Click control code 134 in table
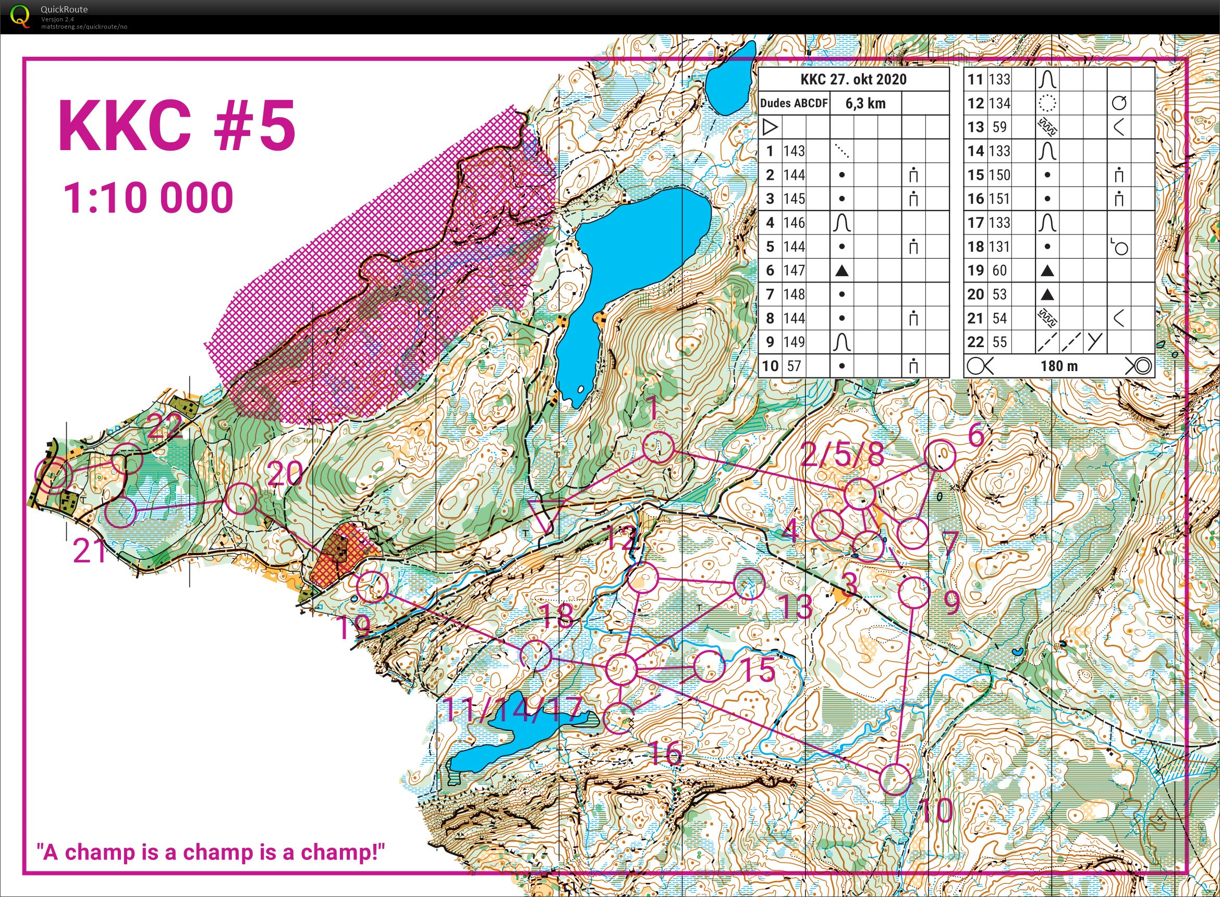 click(999, 103)
